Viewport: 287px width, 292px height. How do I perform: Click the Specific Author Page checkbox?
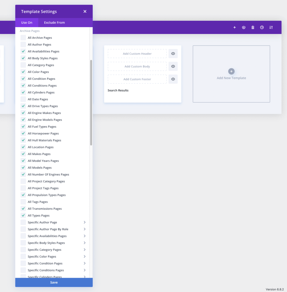pyautogui.click(x=23, y=222)
